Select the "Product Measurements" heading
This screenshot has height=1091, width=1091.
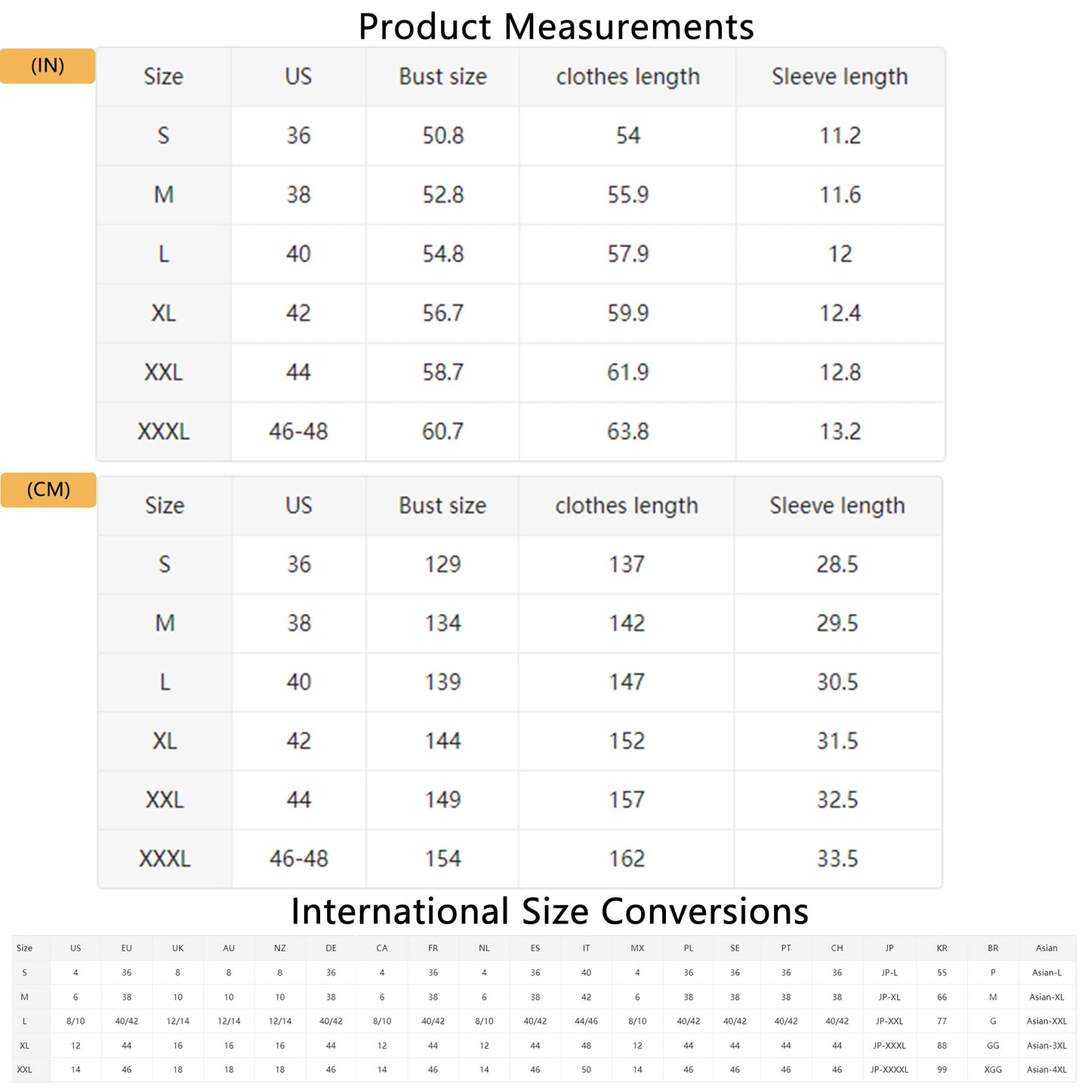click(x=556, y=26)
